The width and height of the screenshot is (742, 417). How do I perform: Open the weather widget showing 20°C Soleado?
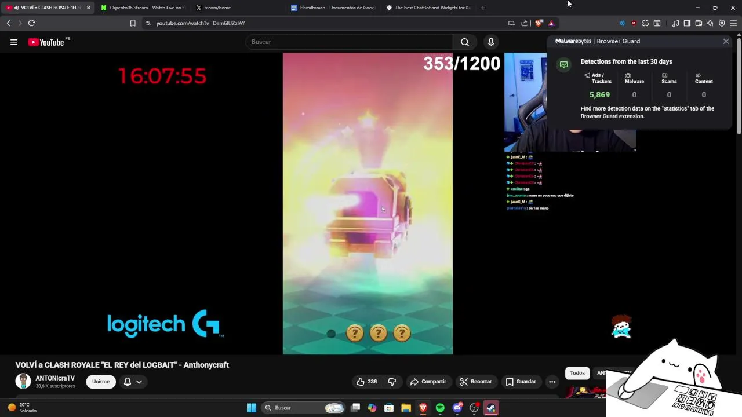21,408
